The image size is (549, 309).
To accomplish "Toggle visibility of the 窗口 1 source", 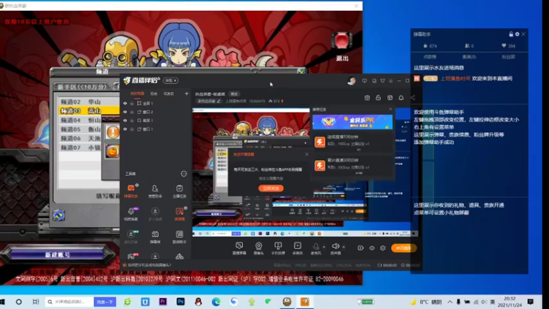I will click(x=125, y=129).
